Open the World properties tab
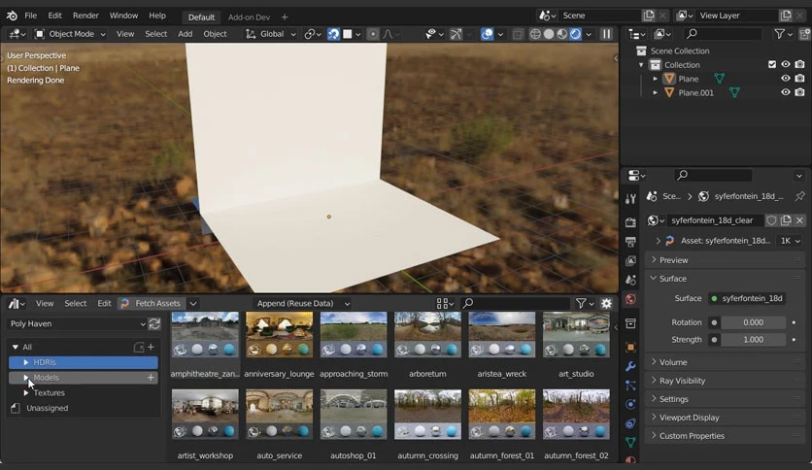Viewport: 812px width, 470px height. coord(630,299)
